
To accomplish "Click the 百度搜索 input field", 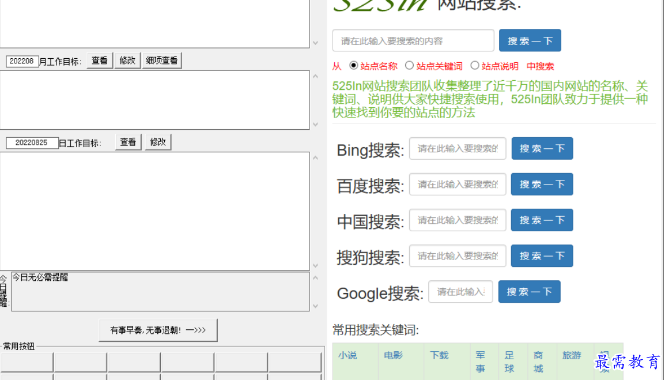I will tap(458, 184).
